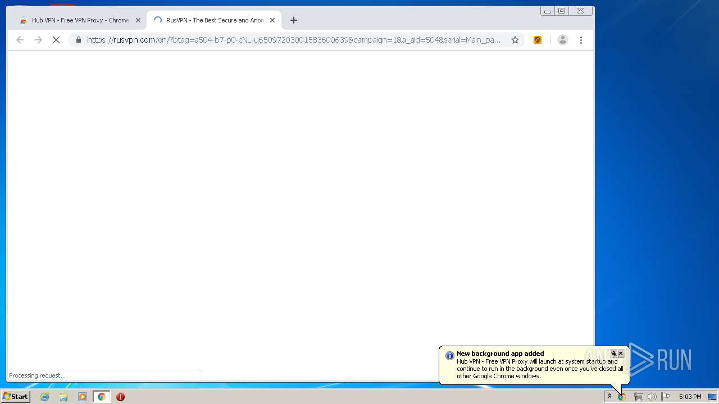
Task: Open the notification balloon options wrench
Action: [x=614, y=353]
